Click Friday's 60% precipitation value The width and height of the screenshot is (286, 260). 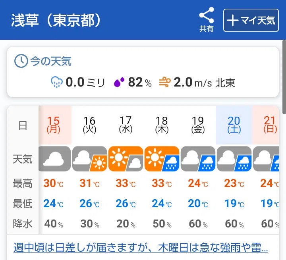coord(198,224)
